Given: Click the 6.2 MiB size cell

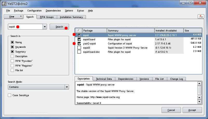Looking at the screenshot, I should point(197,47).
